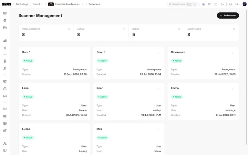Click the Lucas card title
Image resolution: width=248 pixels, height=155 pixels.
pyautogui.click(x=26, y=129)
